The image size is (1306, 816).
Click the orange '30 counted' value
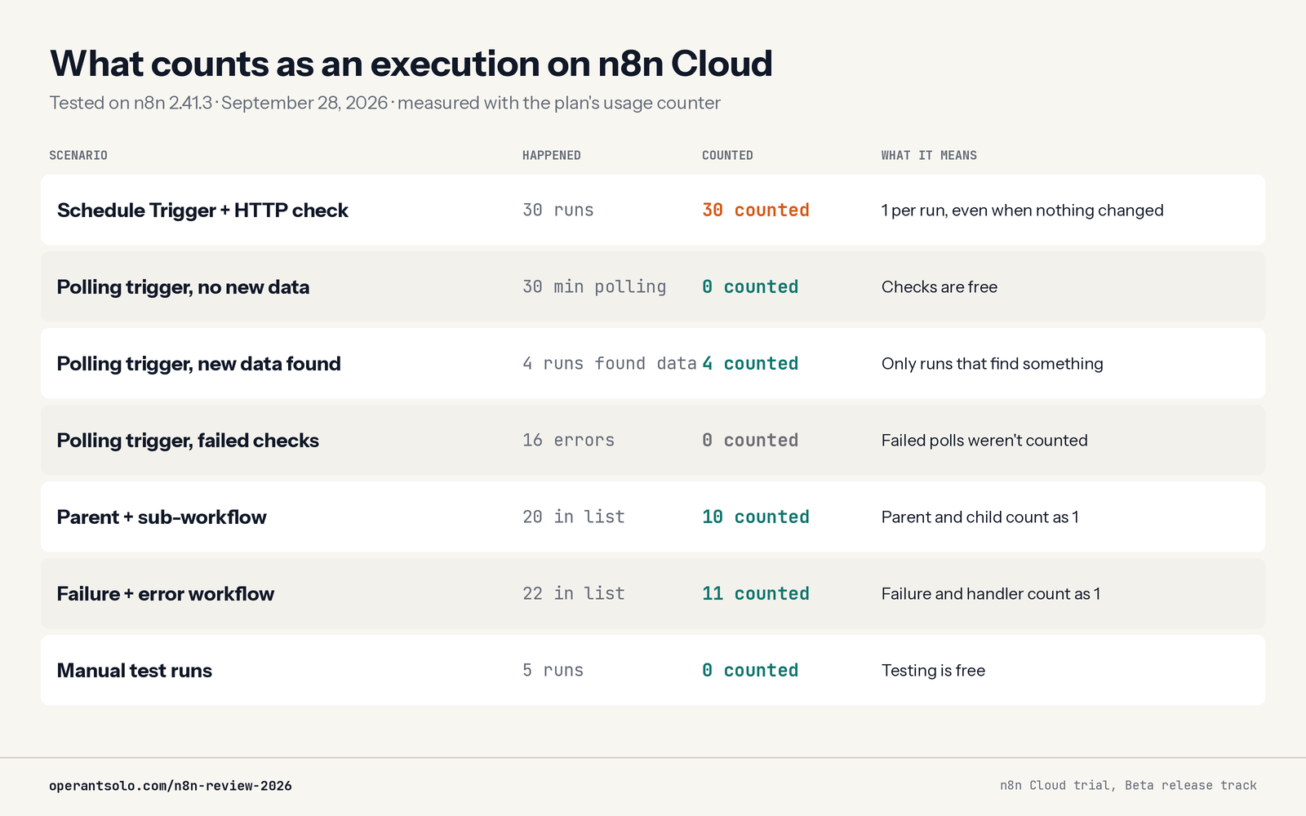pos(756,211)
